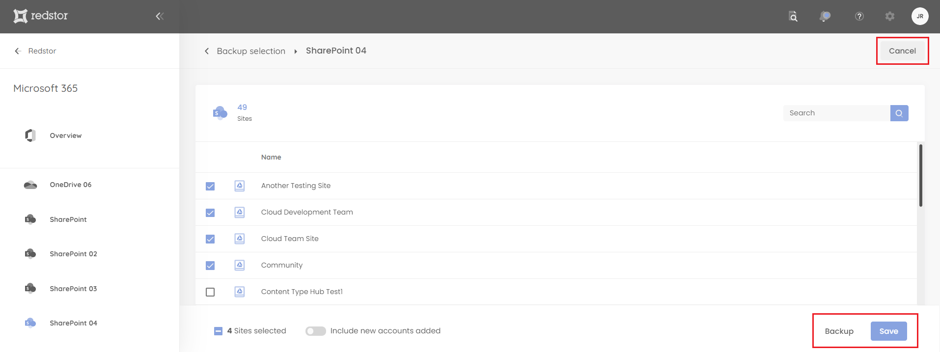Image resolution: width=940 pixels, height=352 pixels.
Task: Click the blue search magnifier button
Action: (x=899, y=113)
